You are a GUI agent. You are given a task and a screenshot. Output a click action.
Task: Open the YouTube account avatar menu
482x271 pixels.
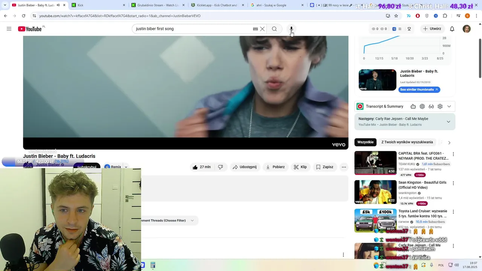pos(467,29)
